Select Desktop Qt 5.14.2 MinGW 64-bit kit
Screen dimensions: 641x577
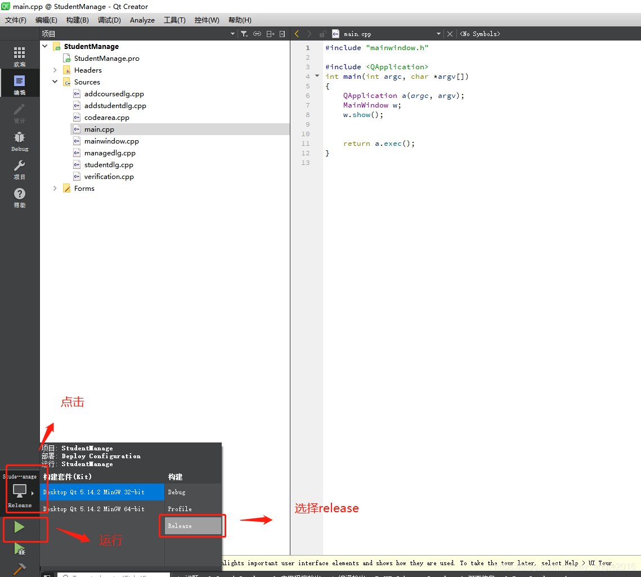pyautogui.click(x=102, y=509)
